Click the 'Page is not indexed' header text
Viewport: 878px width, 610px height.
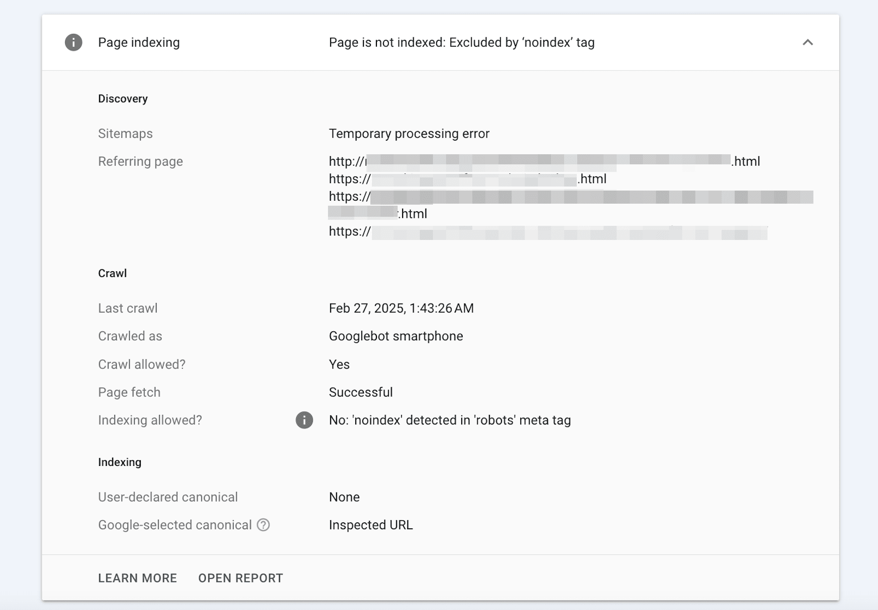tap(462, 42)
